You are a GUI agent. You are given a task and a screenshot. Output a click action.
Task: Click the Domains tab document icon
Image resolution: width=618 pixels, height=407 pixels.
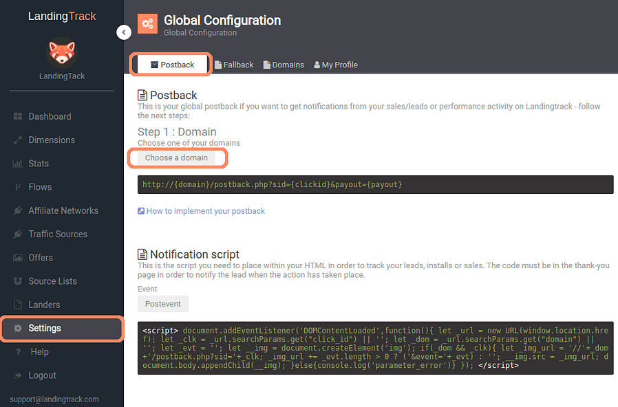pyautogui.click(x=267, y=65)
